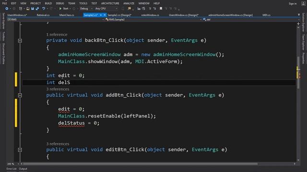Switch to Sample2.cs [Design] tab
Screen dimensions: 307x172
119,15
